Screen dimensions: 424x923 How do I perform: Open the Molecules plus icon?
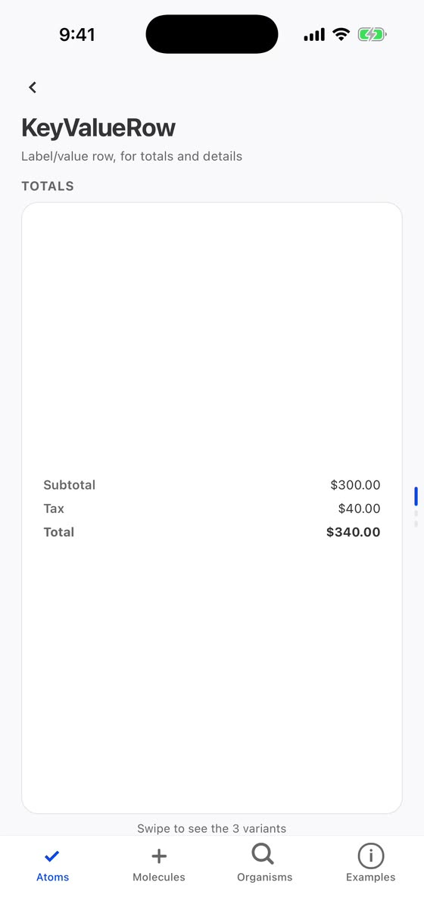[x=159, y=856]
